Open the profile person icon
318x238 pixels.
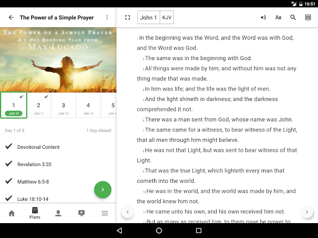[58, 213]
